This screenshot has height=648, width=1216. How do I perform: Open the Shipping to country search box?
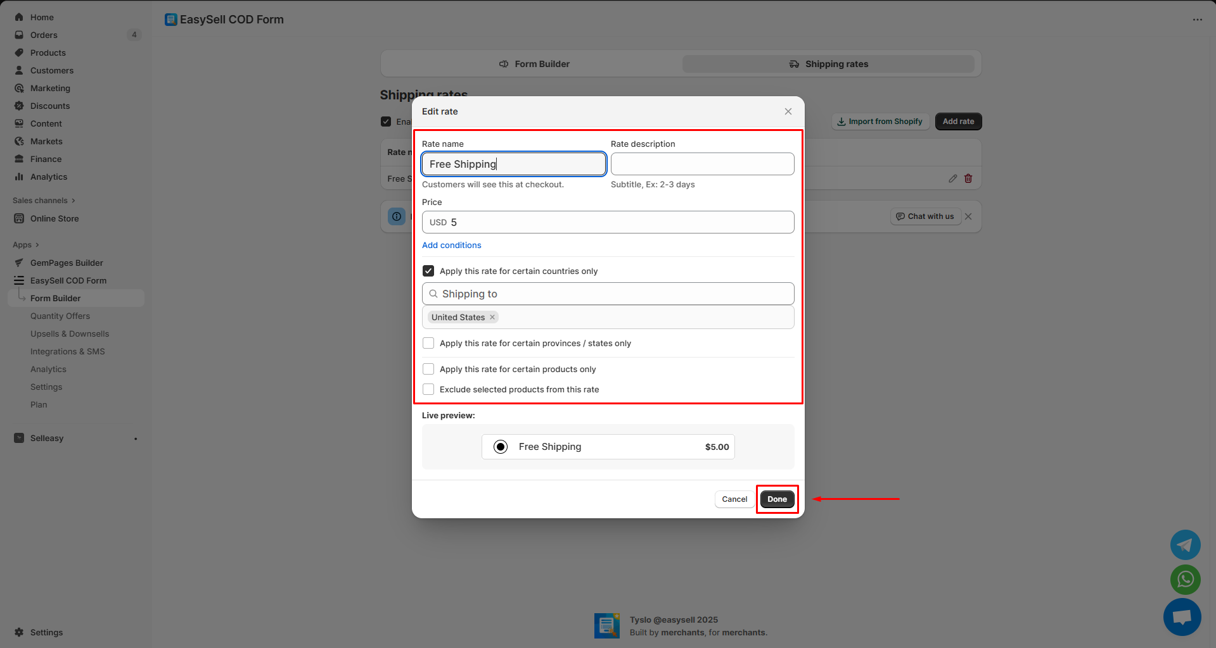tap(608, 294)
